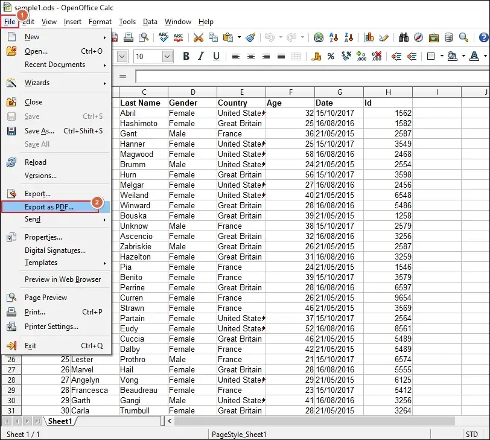Viewport: 490px width, 440px height.
Task: Toggle Italic formatting
Action: click(x=201, y=56)
